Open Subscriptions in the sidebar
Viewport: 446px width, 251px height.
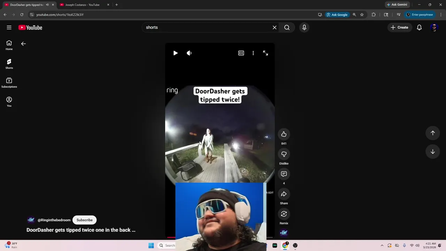tap(9, 83)
